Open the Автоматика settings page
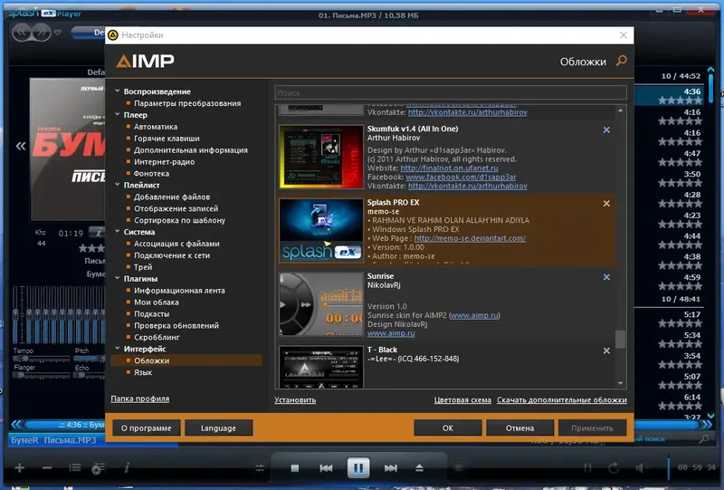This screenshot has width=724, height=490. coord(156,127)
